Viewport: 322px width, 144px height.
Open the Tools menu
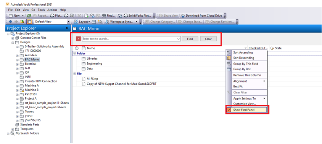point(41,10)
